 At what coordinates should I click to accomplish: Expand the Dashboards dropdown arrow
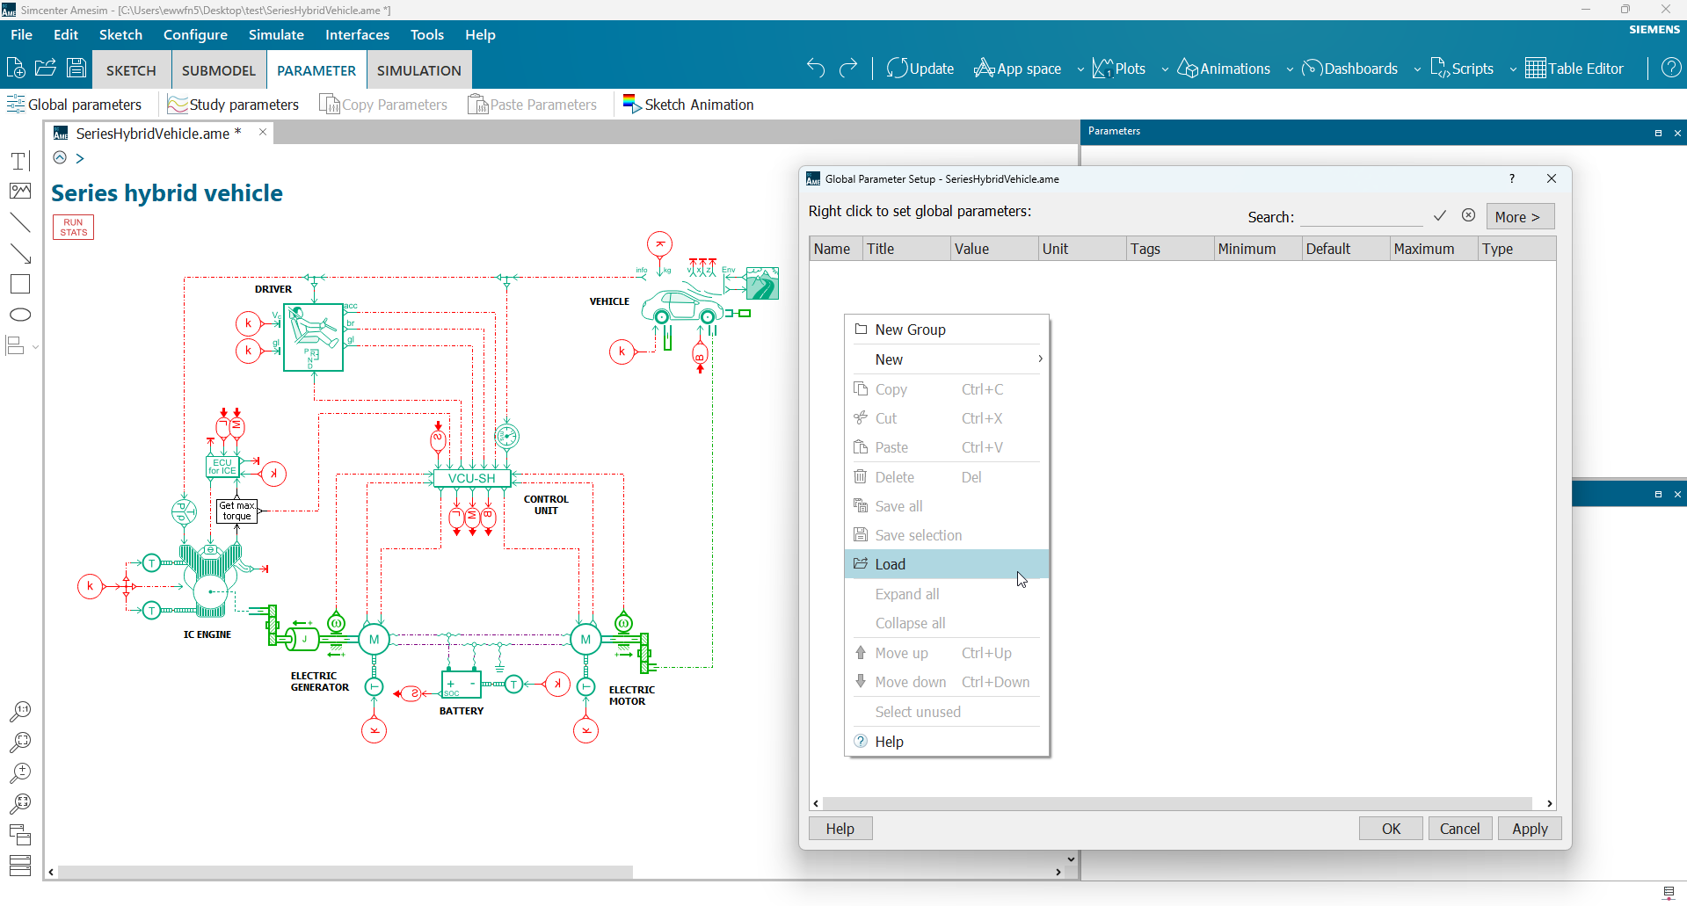(x=1417, y=69)
